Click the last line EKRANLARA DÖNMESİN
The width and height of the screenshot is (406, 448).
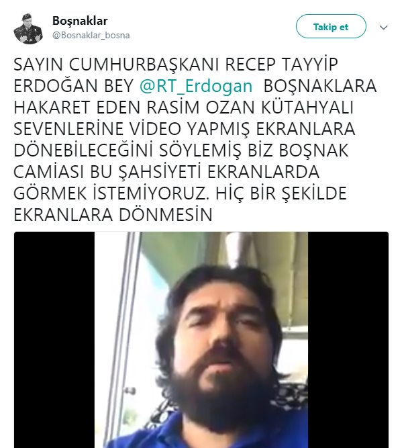[113, 215]
